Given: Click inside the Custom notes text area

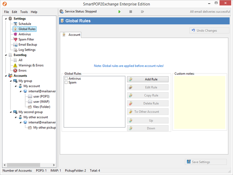Looking at the screenshot, I should pos(199,103).
